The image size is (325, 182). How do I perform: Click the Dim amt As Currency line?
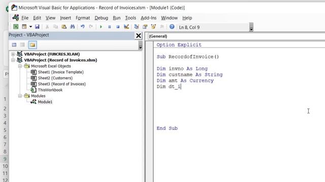tap(185, 80)
